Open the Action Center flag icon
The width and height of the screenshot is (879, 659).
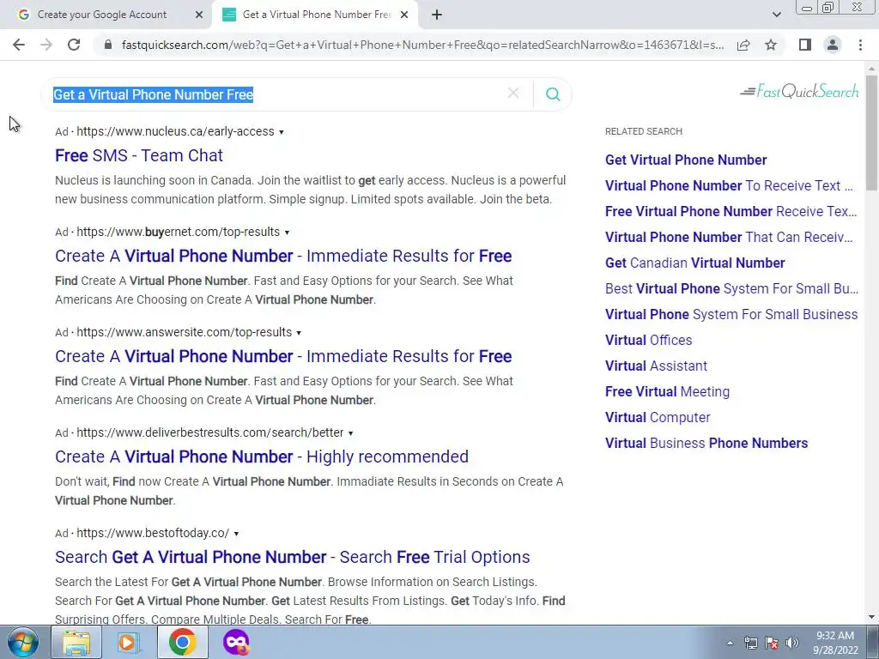(x=772, y=643)
